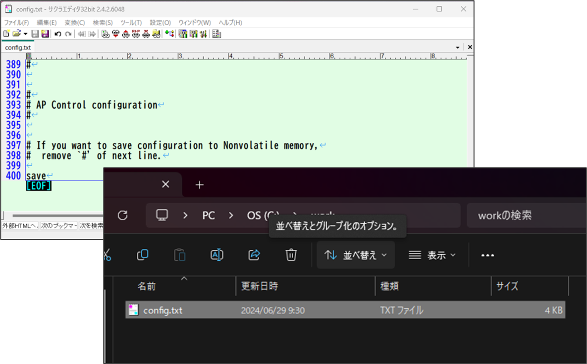Image resolution: width=587 pixels, height=364 pixels.
Task: Click 外部HTMLへ function key button
Action: tap(20, 226)
